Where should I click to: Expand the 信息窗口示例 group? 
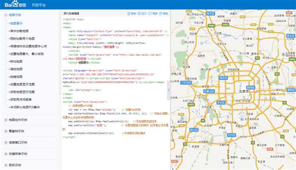tap(6, 143)
